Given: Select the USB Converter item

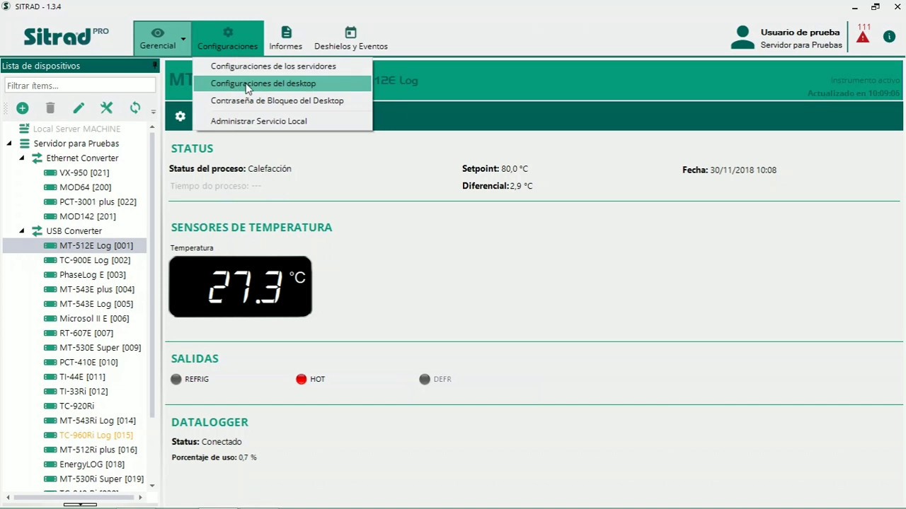Looking at the screenshot, I should [74, 231].
